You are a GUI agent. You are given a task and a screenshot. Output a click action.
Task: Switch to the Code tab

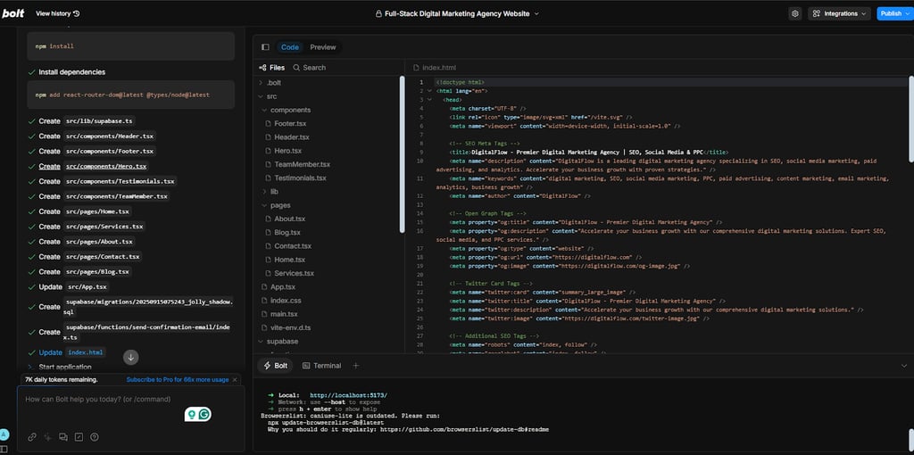coord(290,47)
